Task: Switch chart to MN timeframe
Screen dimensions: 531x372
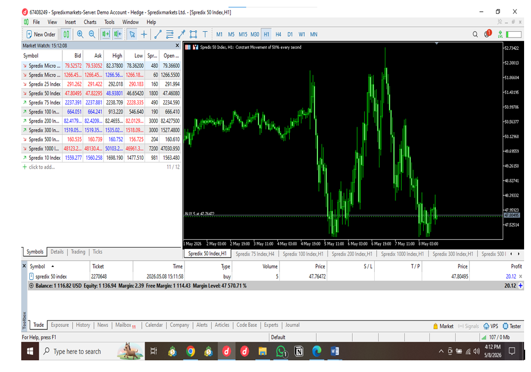Action: pyautogui.click(x=314, y=34)
